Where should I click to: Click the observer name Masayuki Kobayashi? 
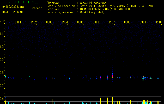pyautogui.click(x=94, y=3)
